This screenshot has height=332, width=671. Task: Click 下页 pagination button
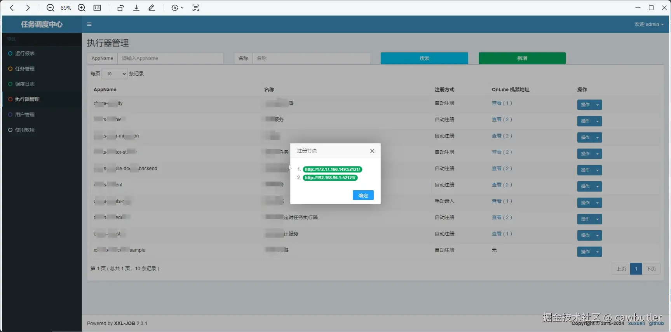coord(651,269)
